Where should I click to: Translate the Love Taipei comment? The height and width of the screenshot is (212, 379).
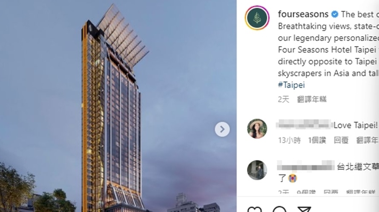pos(368,140)
